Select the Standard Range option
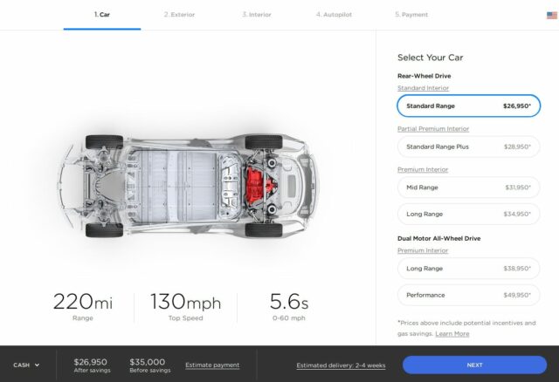 pos(468,106)
